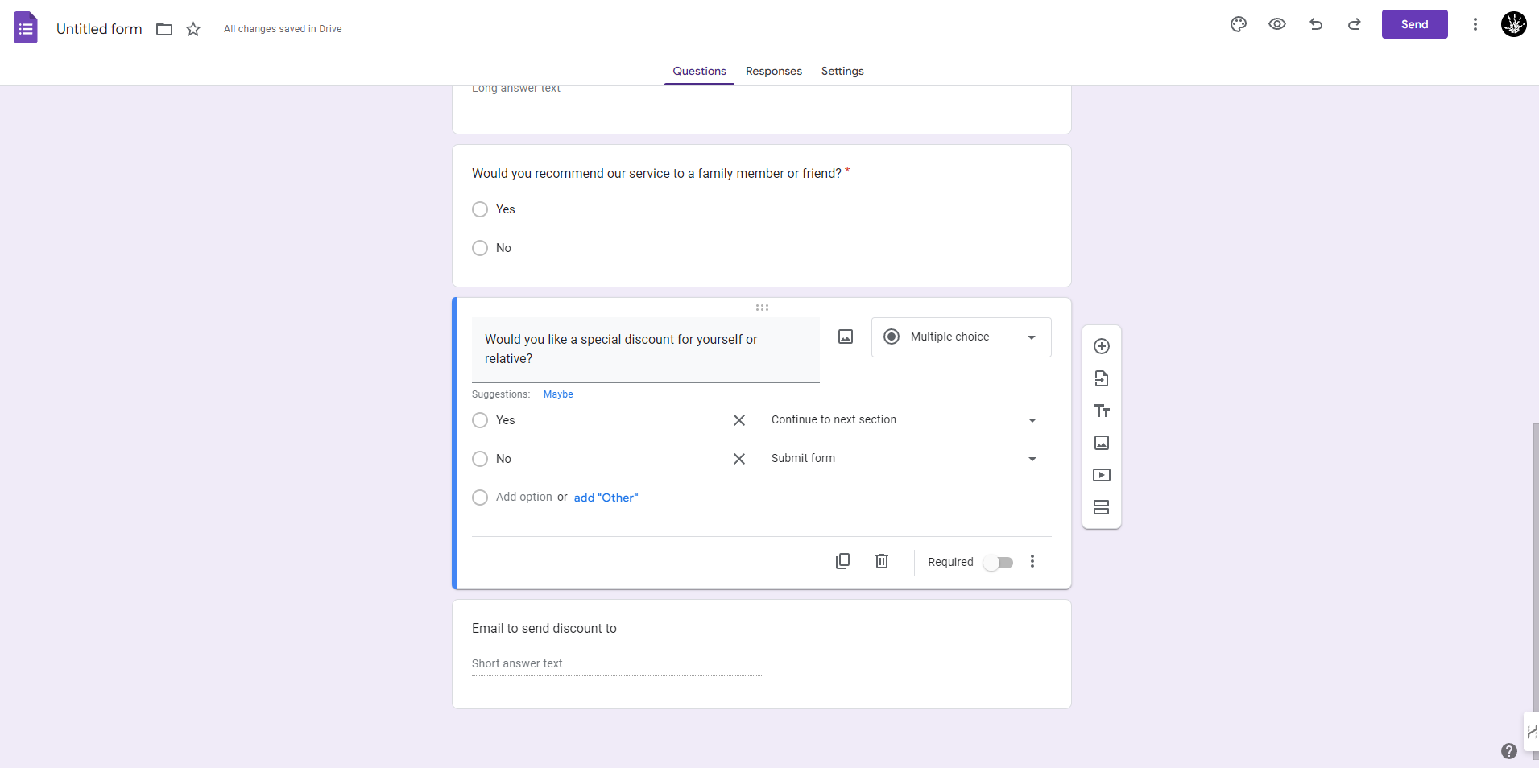1539x768 pixels.
Task: Click the Short answer text field
Action: (617, 664)
